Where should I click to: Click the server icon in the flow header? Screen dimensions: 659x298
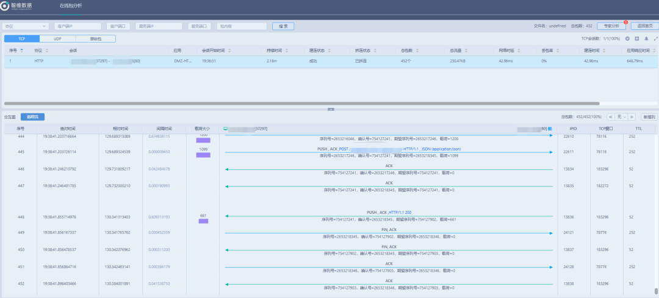point(550,129)
